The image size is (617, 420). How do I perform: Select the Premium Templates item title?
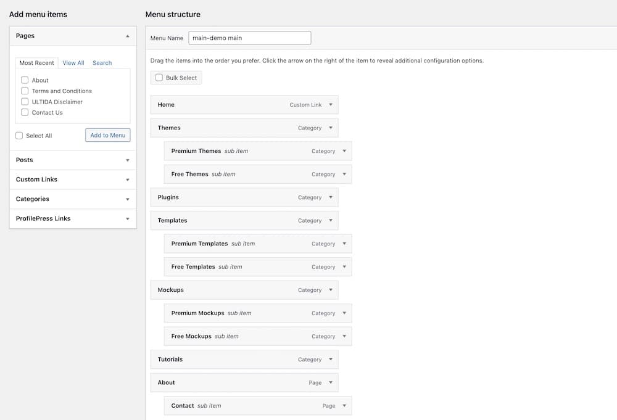point(199,244)
